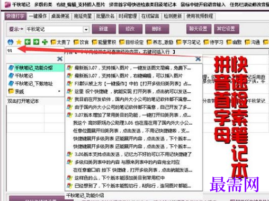Image resolution: width=269 pixels, height=201 pixels.
Task: Click icon beside note 已经想到了
Action: [69, 186]
